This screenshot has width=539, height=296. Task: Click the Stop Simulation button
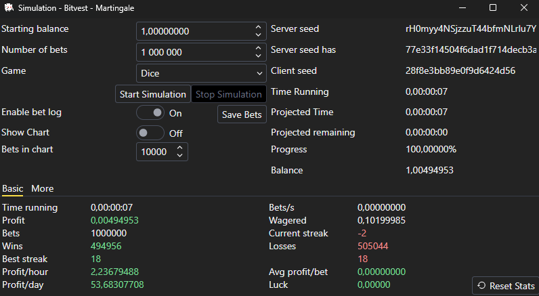[x=229, y=94]
